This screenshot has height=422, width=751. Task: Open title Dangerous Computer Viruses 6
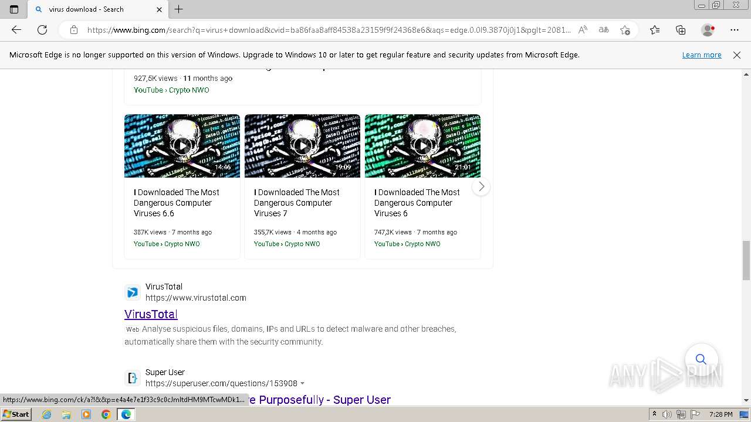click(417, 203)
